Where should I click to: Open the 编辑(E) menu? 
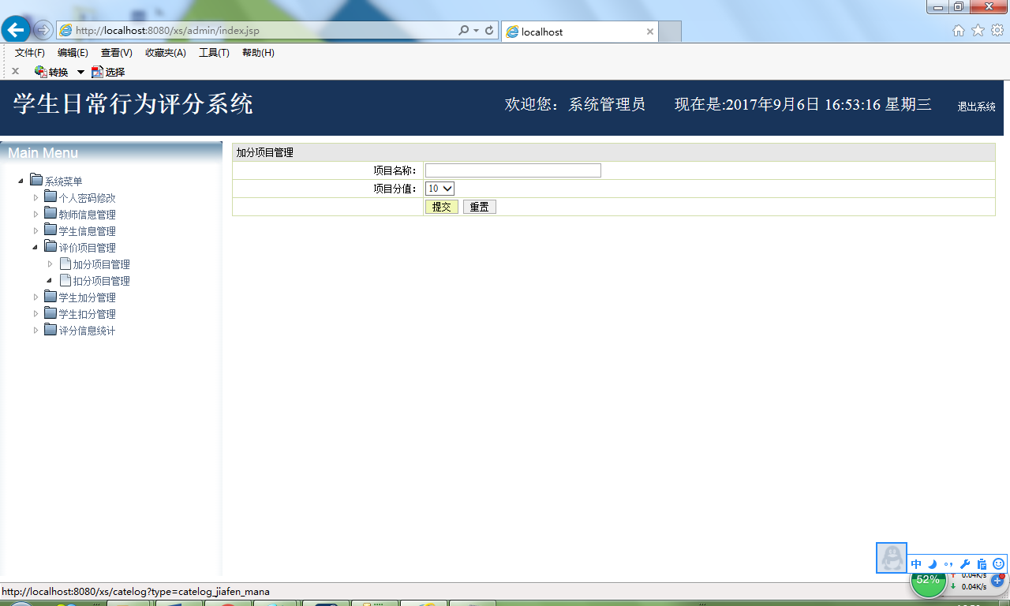[73, 53]
